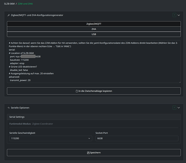This screenshot has height=163, width=186.
Task: Copy configuration with In die Zwischenablage kopieren
Action: [x=94, y=91]
